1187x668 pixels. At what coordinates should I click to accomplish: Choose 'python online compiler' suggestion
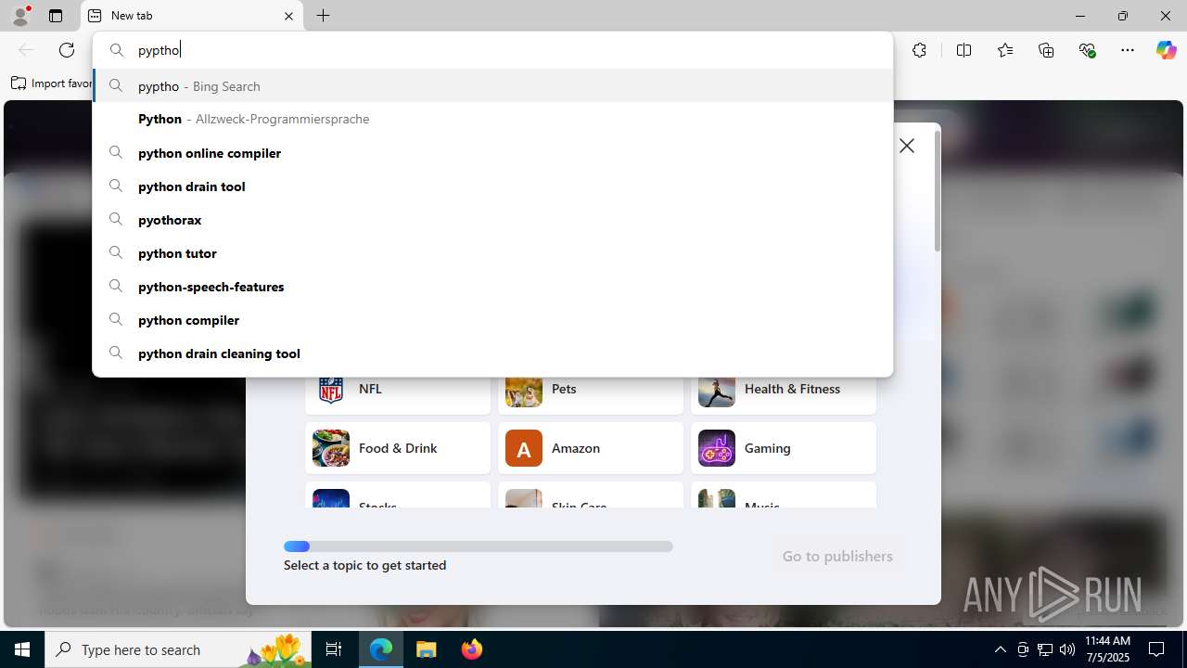492,153
